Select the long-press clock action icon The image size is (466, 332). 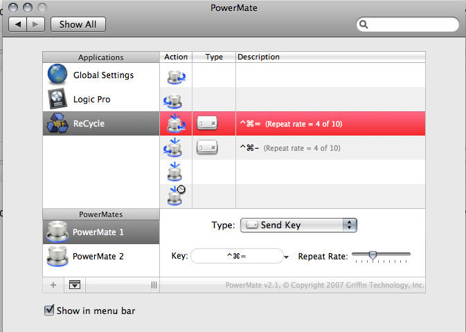click(x=177, y=196)
